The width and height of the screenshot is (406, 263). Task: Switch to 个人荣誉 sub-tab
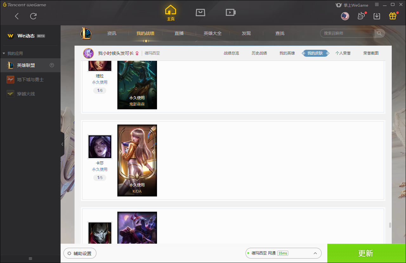click(x=343, y=53)
